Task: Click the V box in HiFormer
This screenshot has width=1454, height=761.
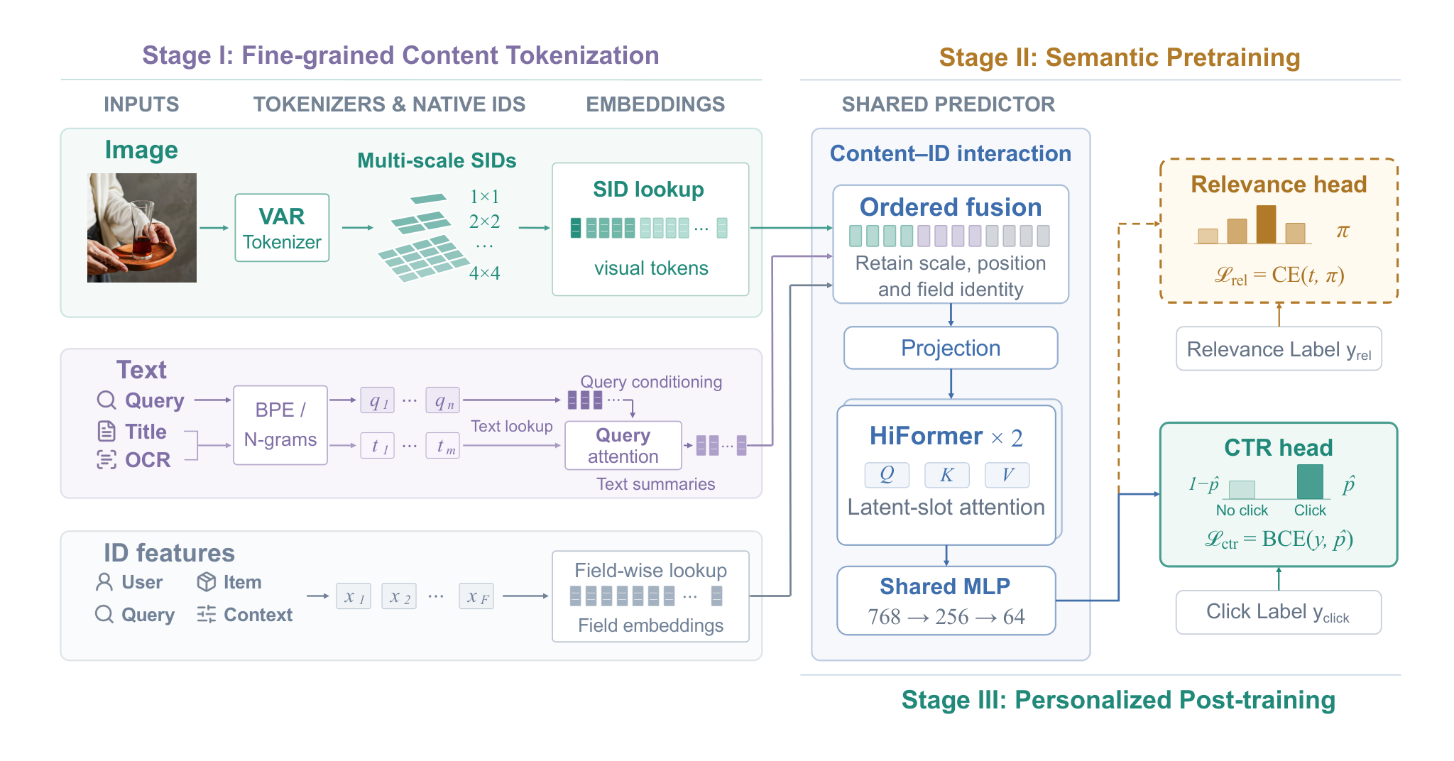Action: 1007,475
